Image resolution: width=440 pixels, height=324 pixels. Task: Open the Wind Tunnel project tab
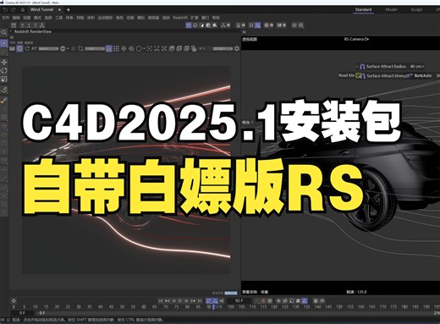(x=41, y=9)
